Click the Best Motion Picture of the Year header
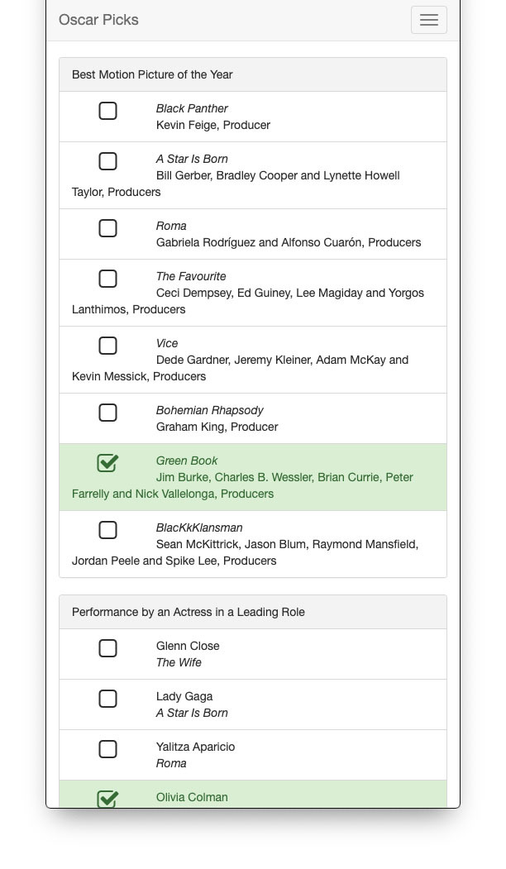 (x=152, y=74)
